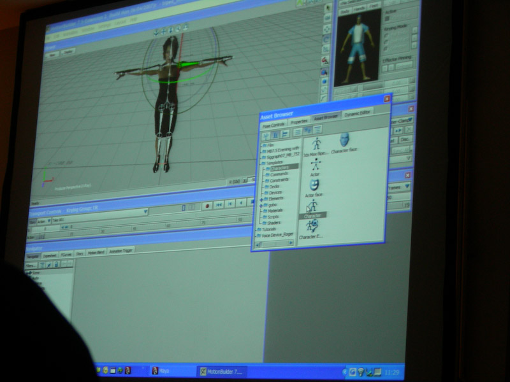Screen dimensions: 510x382
Task: Choose the Translate tool in viewer toolbar
Action: click(327, 29)
